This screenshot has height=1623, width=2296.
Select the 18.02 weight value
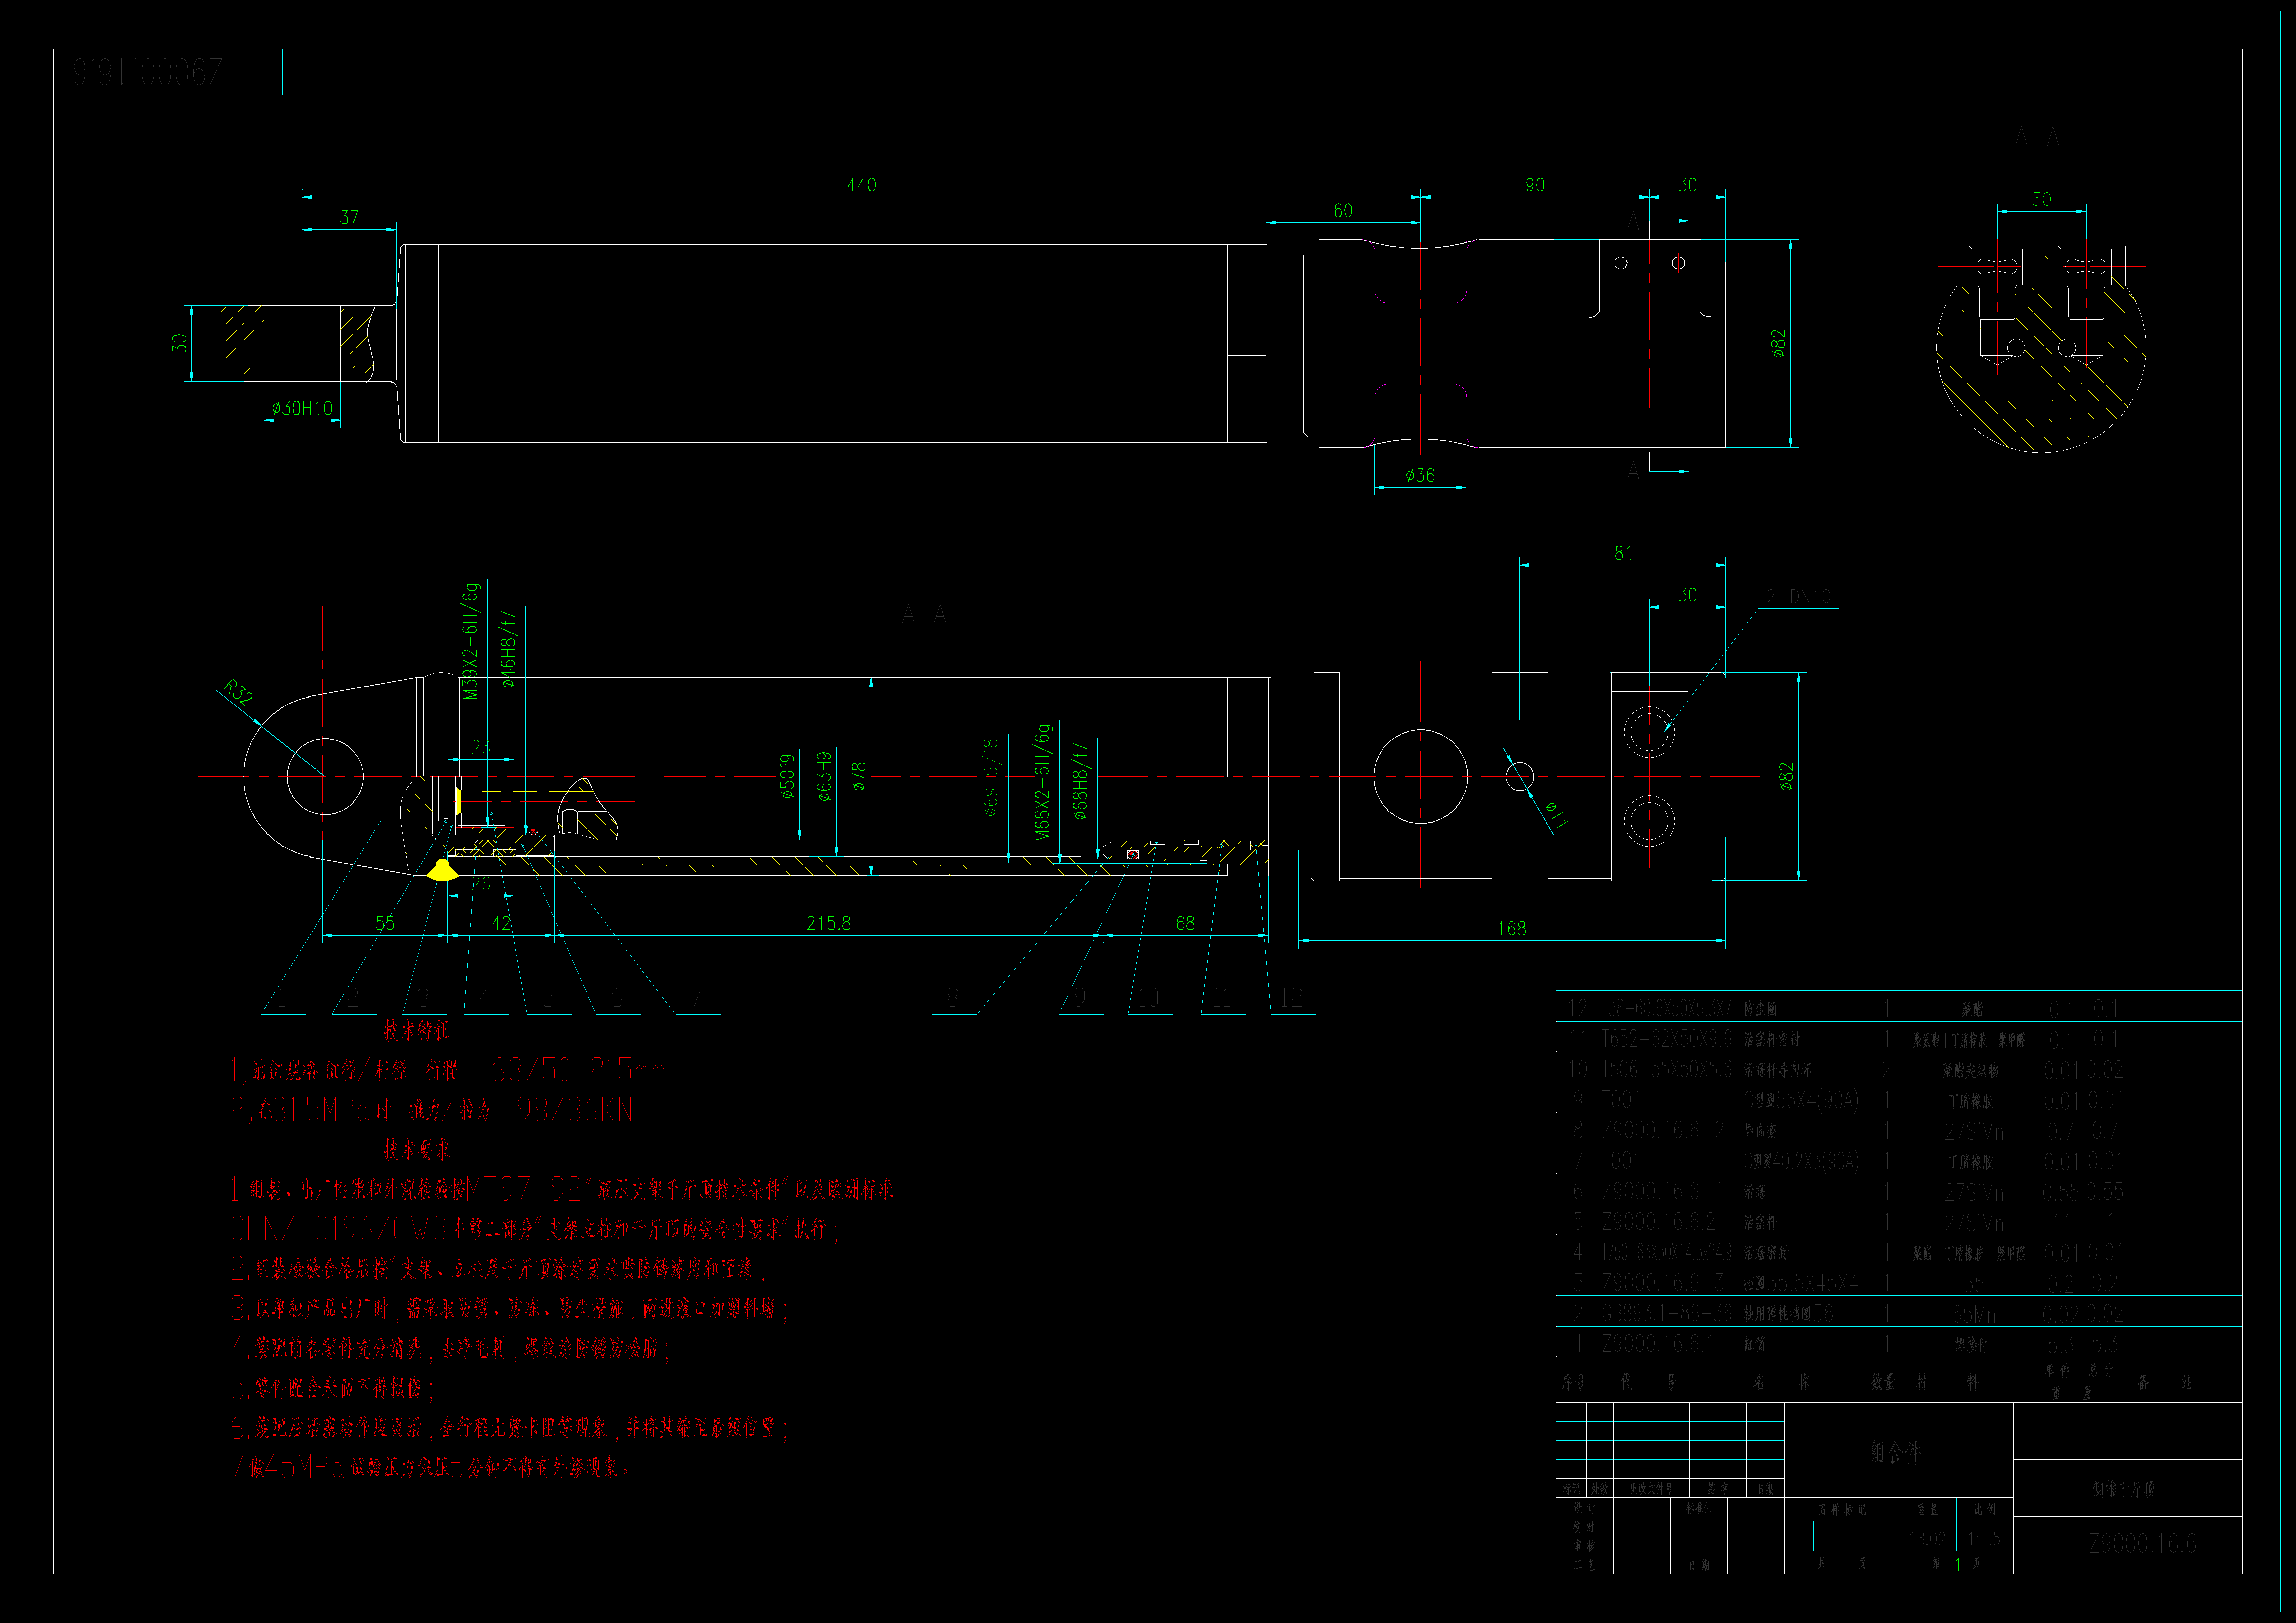point(1927,1539)
